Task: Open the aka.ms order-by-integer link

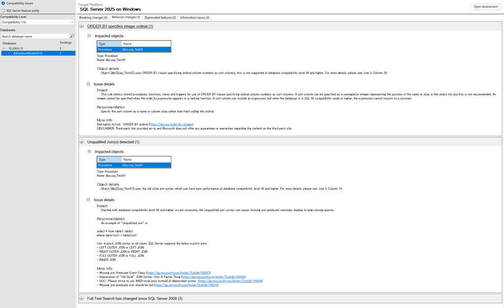Action: coord(171,124)
